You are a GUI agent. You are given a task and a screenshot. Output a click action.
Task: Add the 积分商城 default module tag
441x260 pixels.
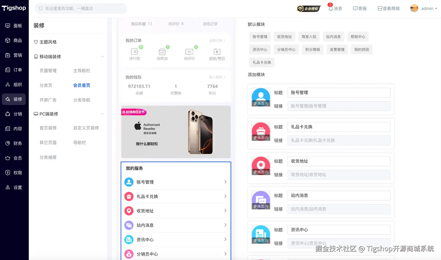click(313, 50)
